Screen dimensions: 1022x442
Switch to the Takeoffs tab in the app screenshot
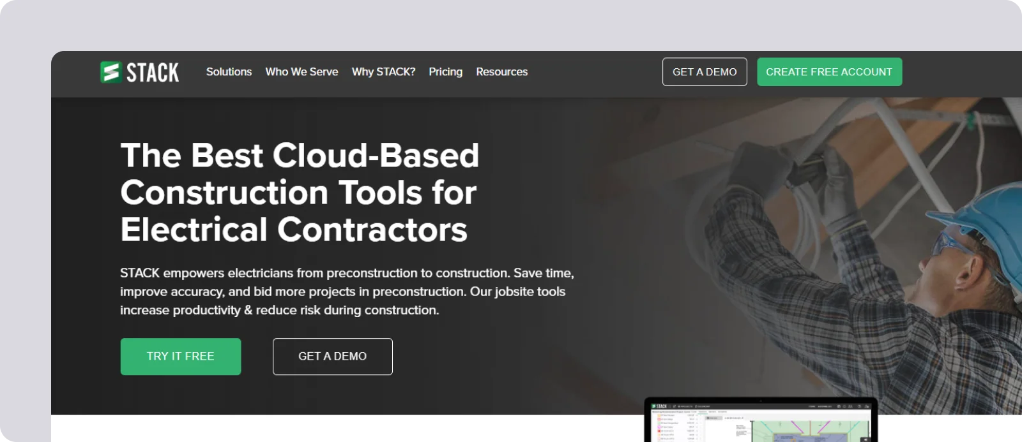click(x=703, y=411)
